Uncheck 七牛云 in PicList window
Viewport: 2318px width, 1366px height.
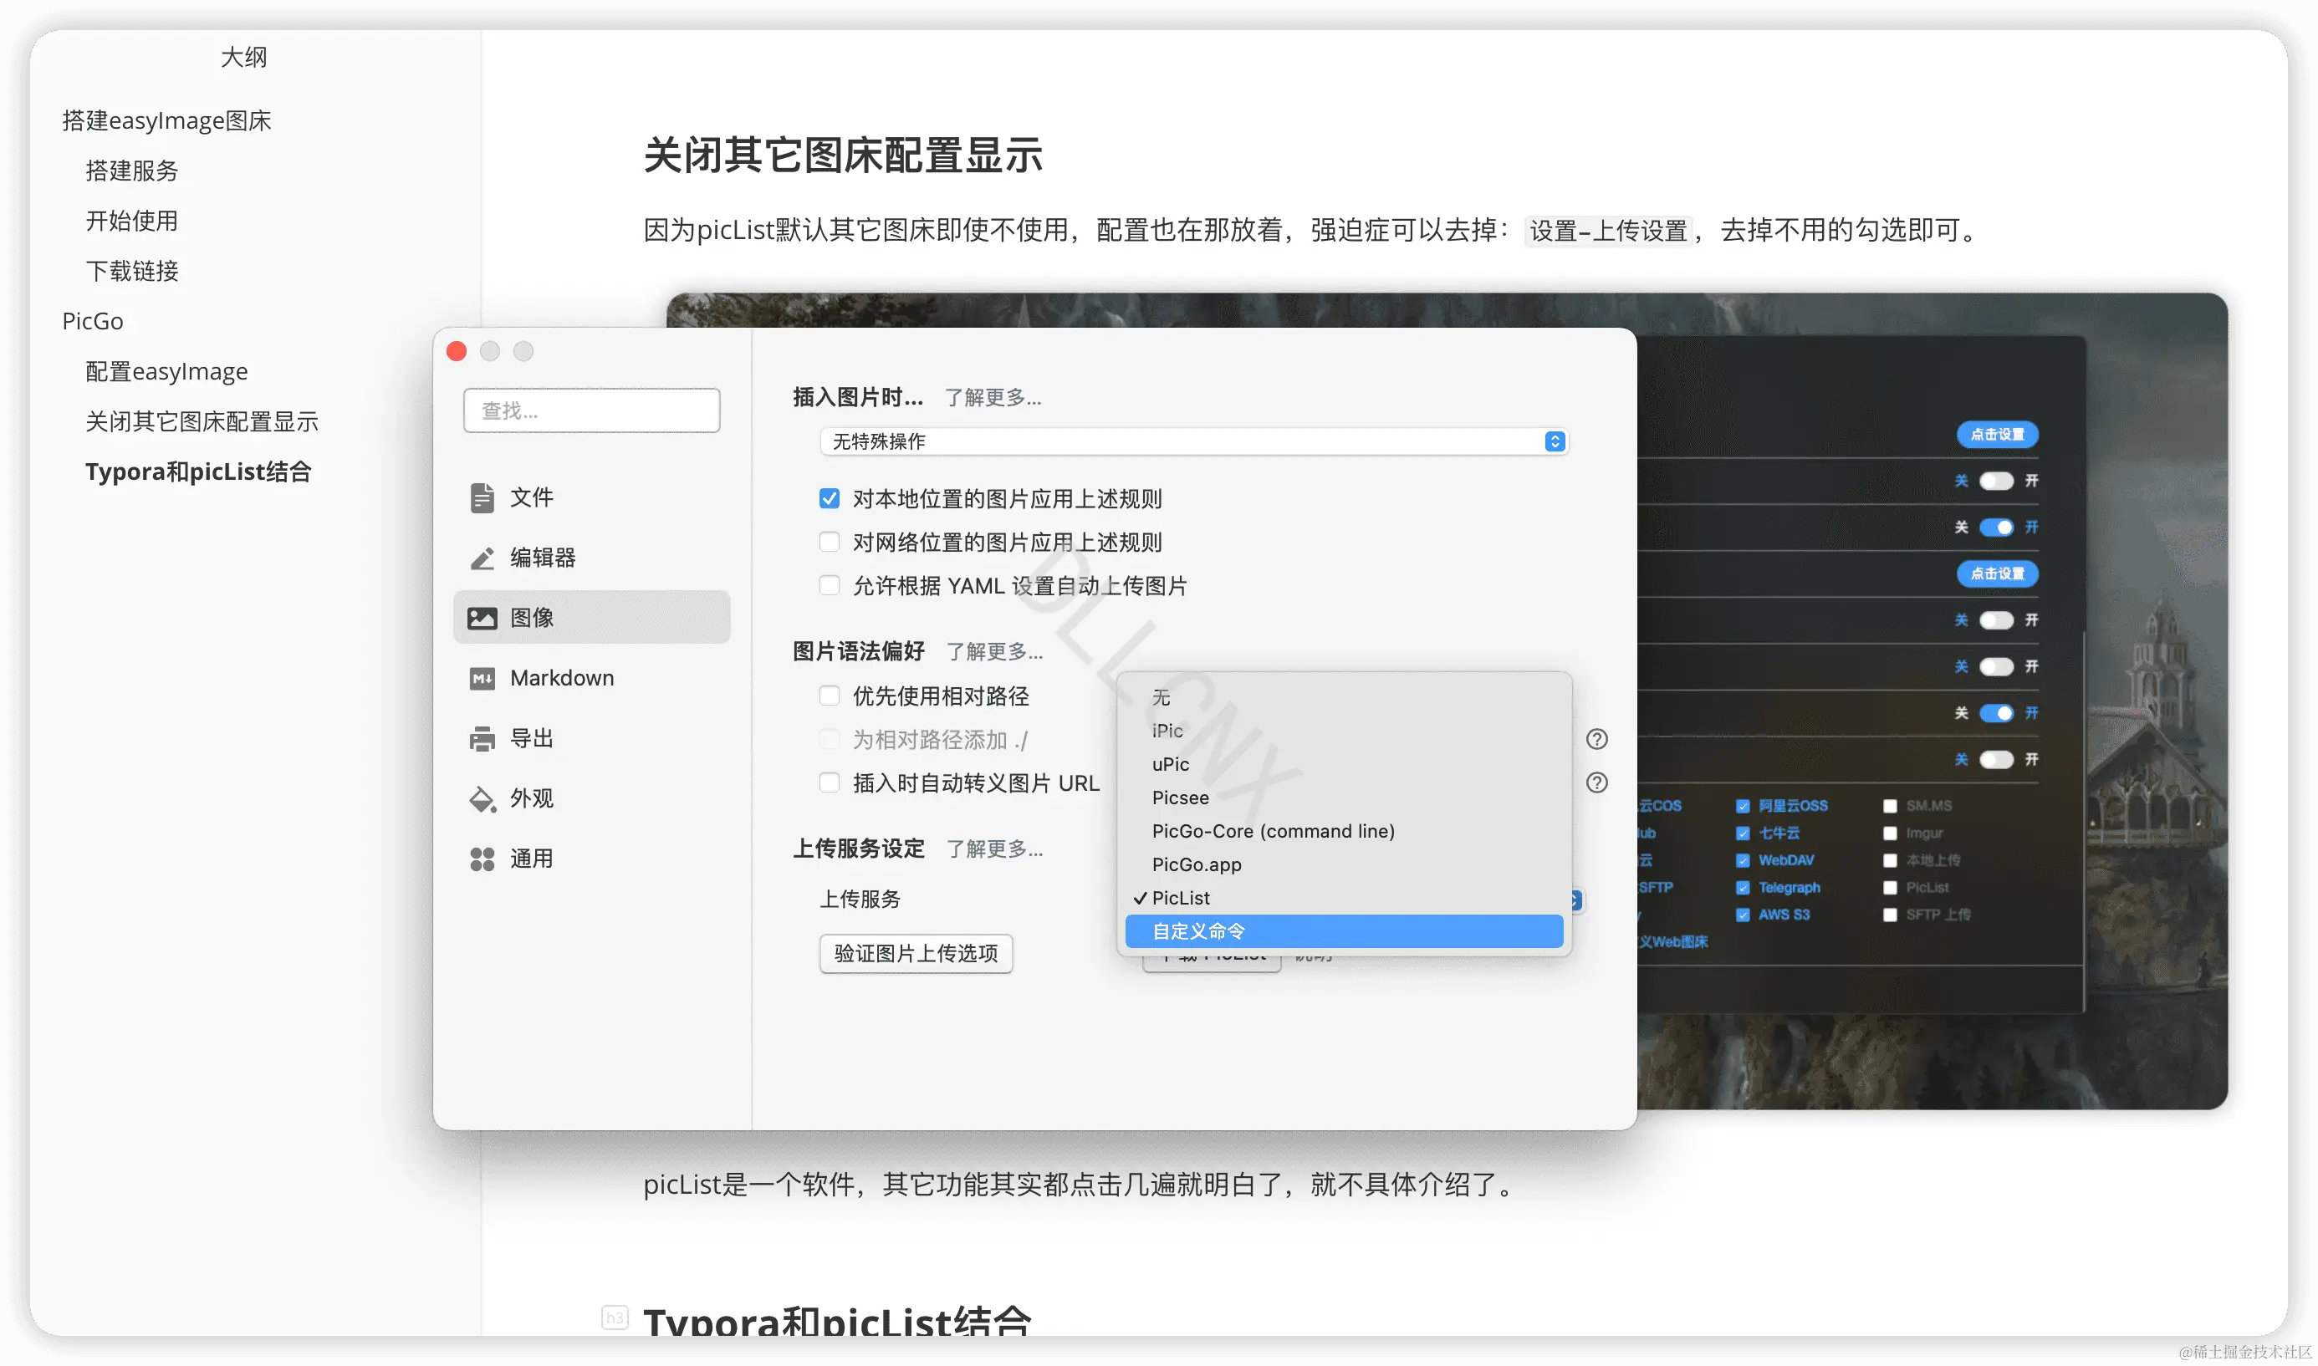pyautogui.click(x=1742, y=833)
